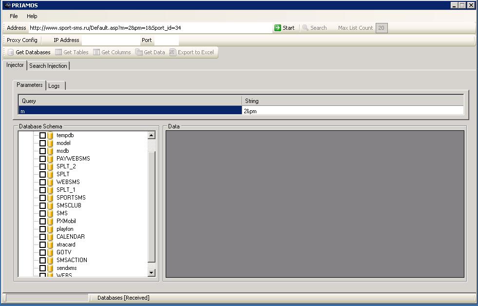
Task: Enable the PAYWEBSMS checkbox
Action: pos(43,159)
